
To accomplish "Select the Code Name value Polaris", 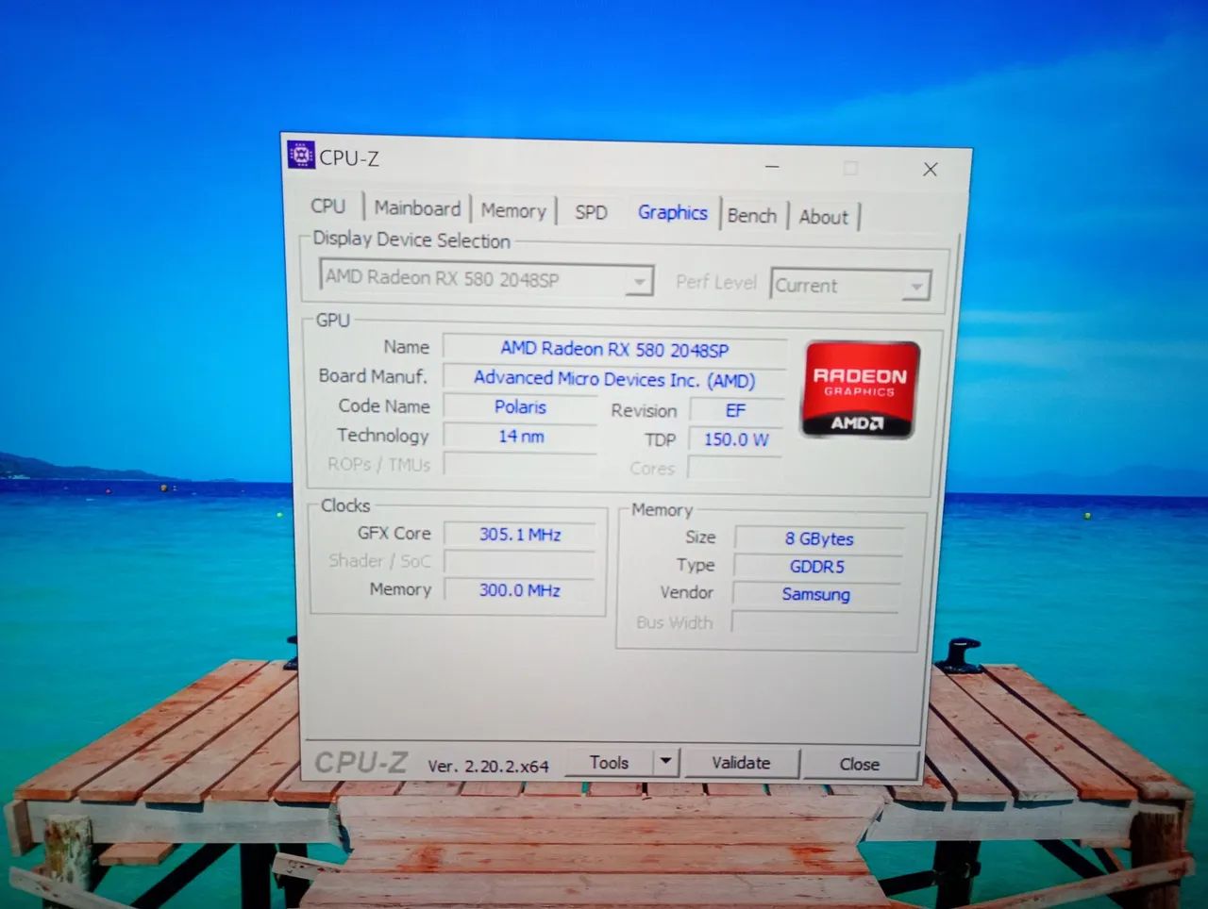I will (x=520, y=407).
